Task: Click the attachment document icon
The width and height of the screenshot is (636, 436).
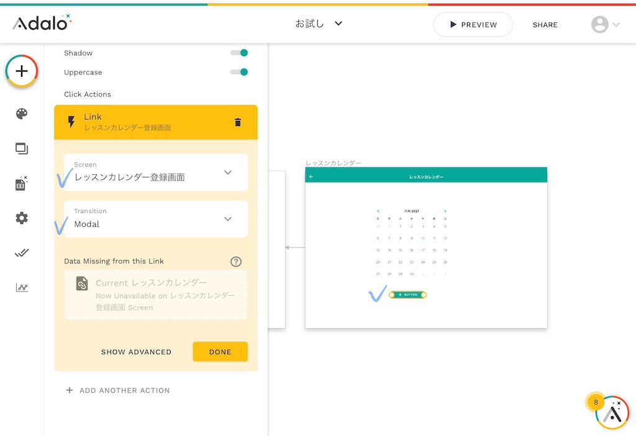Action: click(82, 283)
